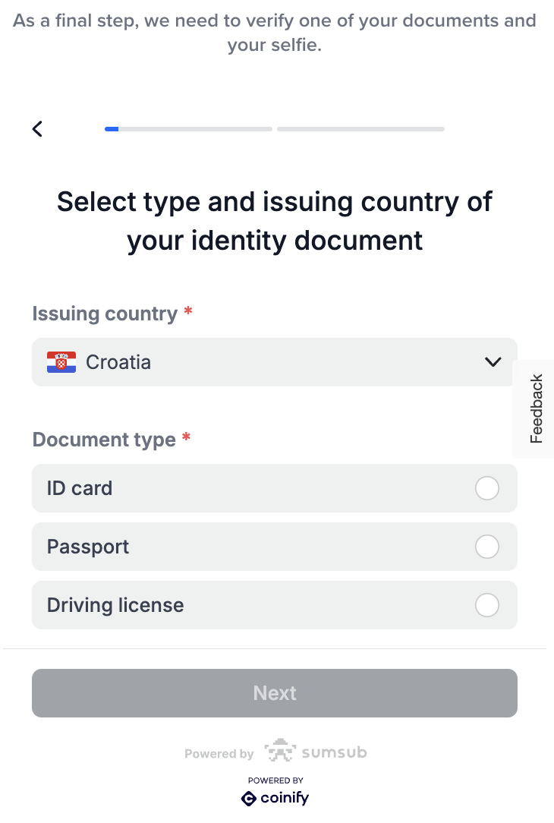Click the Issuing country field label
Image resolution: width=554 pixels, height=823 pixels.
pos(105,314)
